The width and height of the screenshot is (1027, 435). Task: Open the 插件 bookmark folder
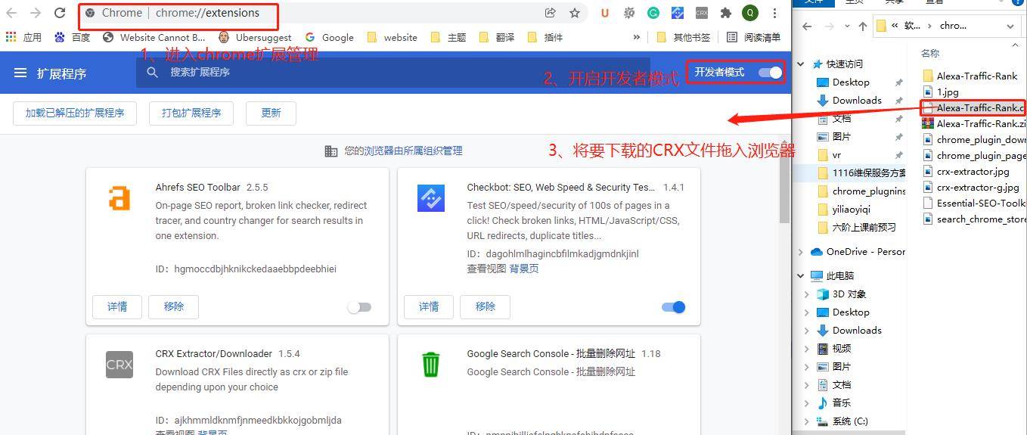click(x=545, y=37)
